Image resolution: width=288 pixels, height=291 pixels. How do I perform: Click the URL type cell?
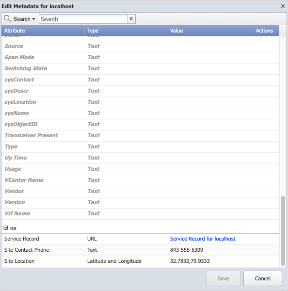[126, 239]
